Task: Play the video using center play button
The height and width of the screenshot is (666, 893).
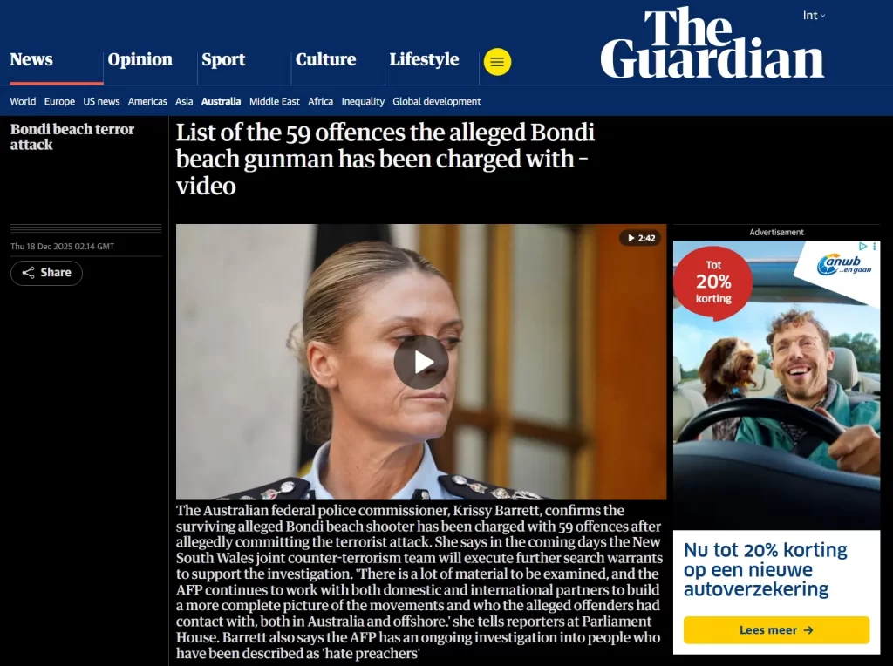Action: click(x=421, y=362)
